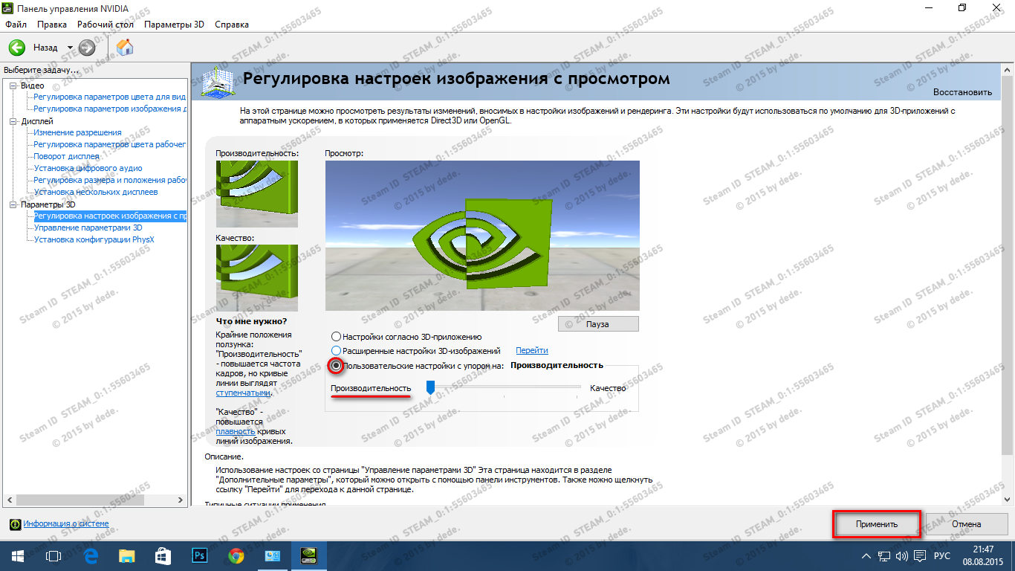Select Настройки согласно 3D-приложению radio button
1015x571 pixels.
click(337, 337)
